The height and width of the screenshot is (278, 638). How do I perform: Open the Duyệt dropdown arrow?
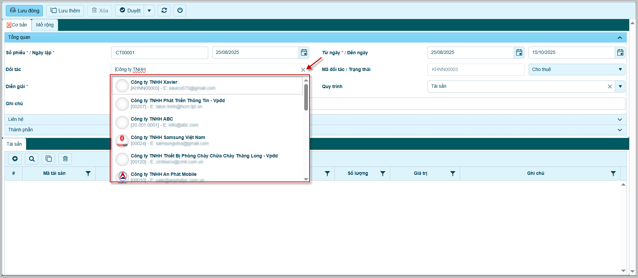pyautogui.click(x=149, y=11)
